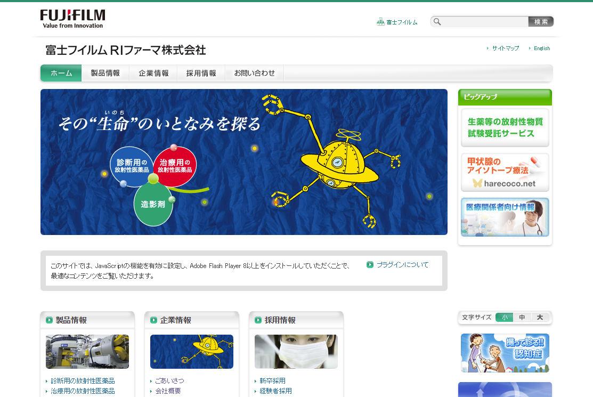The width and height of the screenshot is (593, 397).
Task: Open 診断用の放射性医薬品 link in product list
Action: point(83,380)
